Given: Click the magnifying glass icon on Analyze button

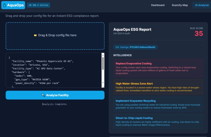Looking at the screenshot, I should click(43, 95).
